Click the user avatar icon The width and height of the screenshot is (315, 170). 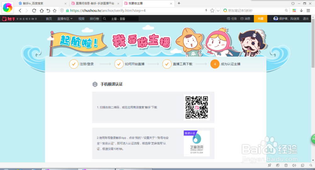276,19
